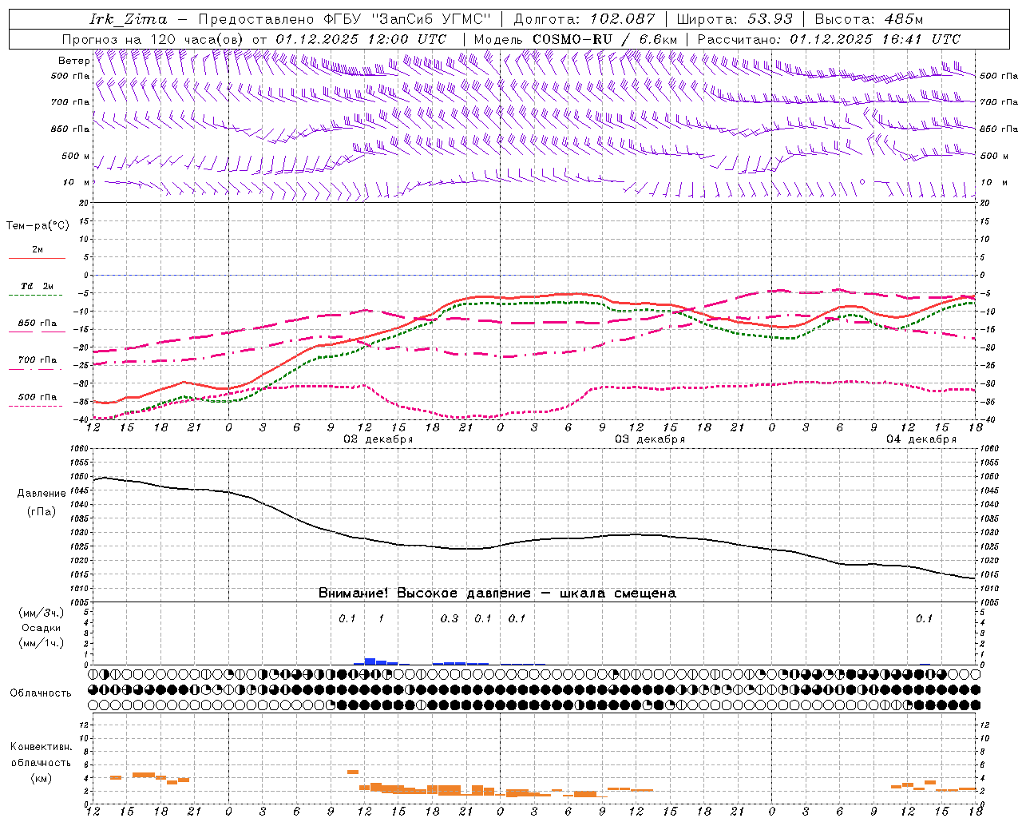Select the provider text ФГБУ "ЗапСиб УГМС"
Viewport: 1022px width, 818px height.
(x=406, y=19)
